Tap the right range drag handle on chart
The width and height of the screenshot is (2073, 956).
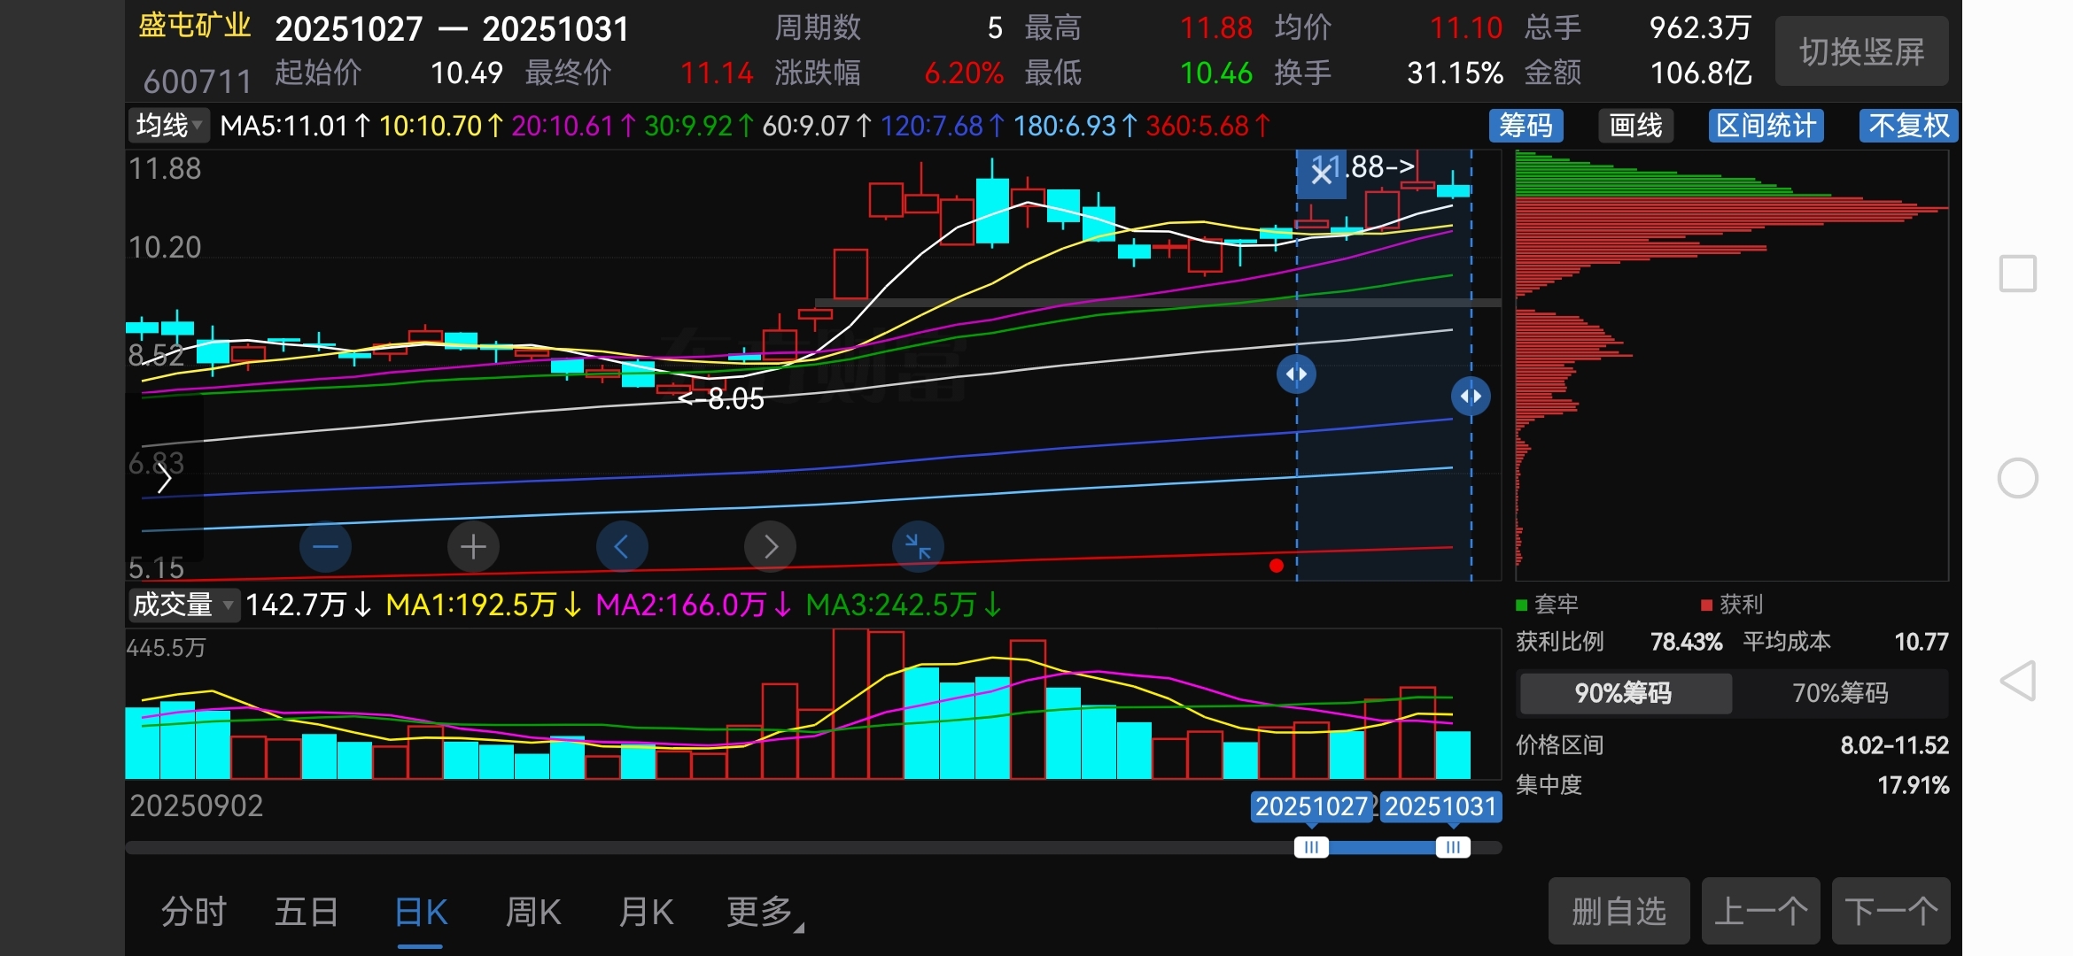point(1471,396)
